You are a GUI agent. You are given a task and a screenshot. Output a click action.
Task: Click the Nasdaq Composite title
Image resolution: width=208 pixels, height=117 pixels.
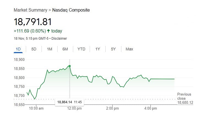[x=71, y=10]
